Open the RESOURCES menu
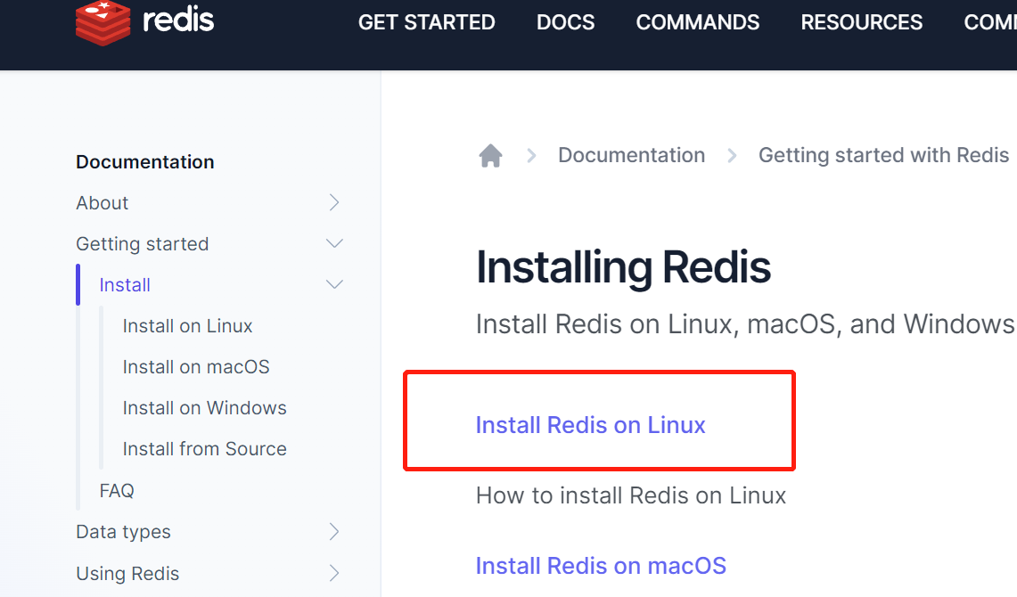 pos(861,22)
